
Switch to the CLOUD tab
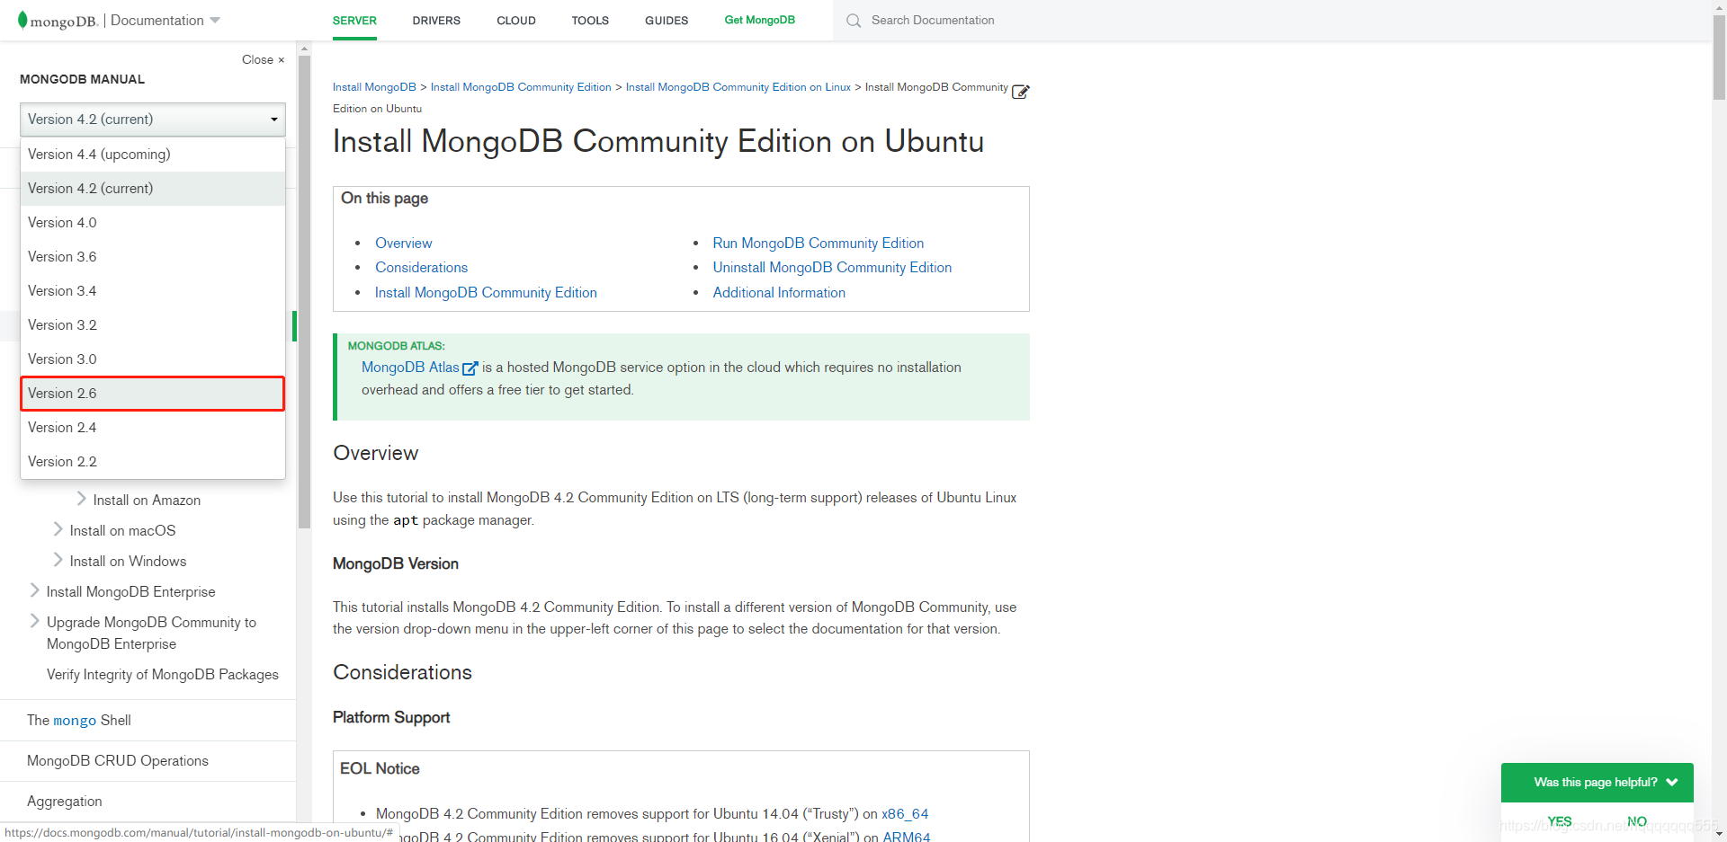(516, 21)
